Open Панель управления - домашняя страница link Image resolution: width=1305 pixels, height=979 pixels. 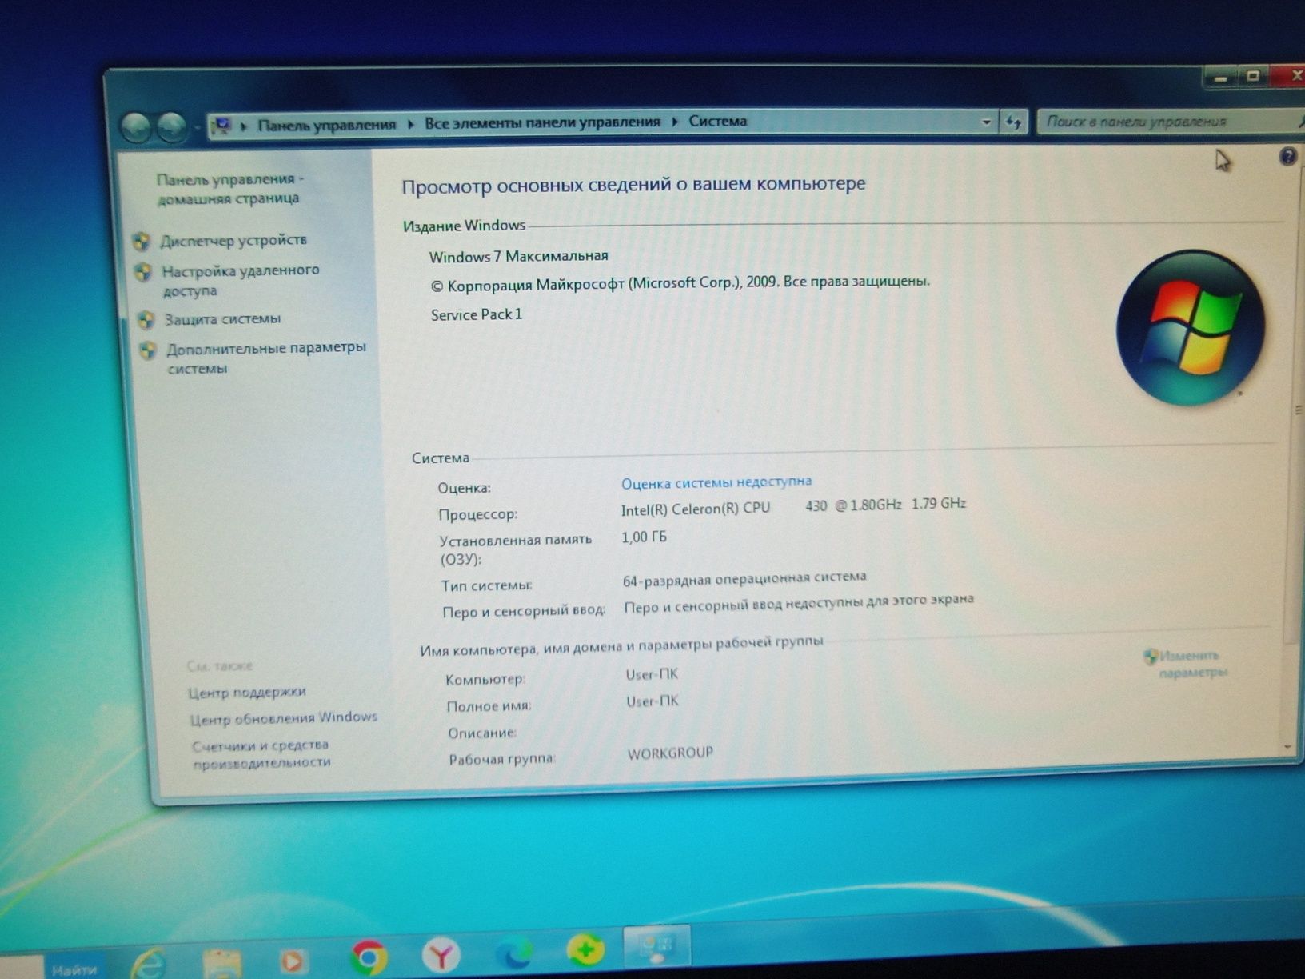[x=229, y=189]
